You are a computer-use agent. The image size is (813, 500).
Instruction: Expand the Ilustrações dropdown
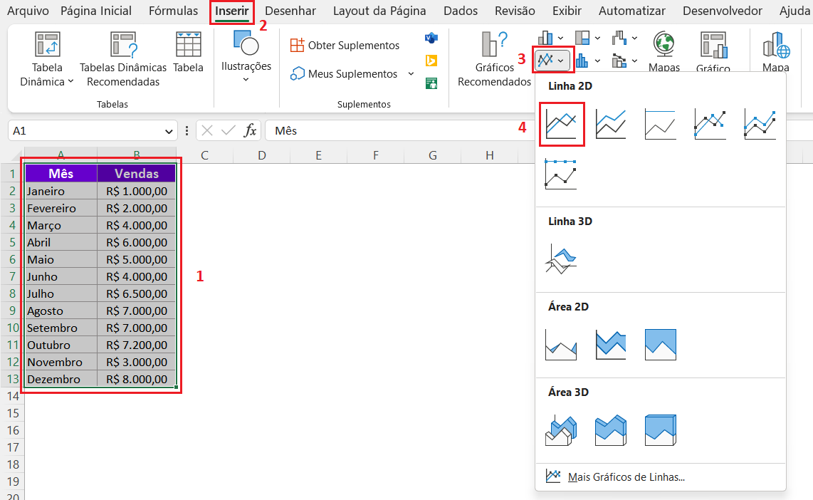[x=246, y=78]
